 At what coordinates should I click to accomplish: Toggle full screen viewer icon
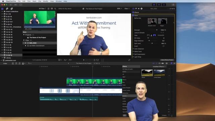(x=129, y=60)
